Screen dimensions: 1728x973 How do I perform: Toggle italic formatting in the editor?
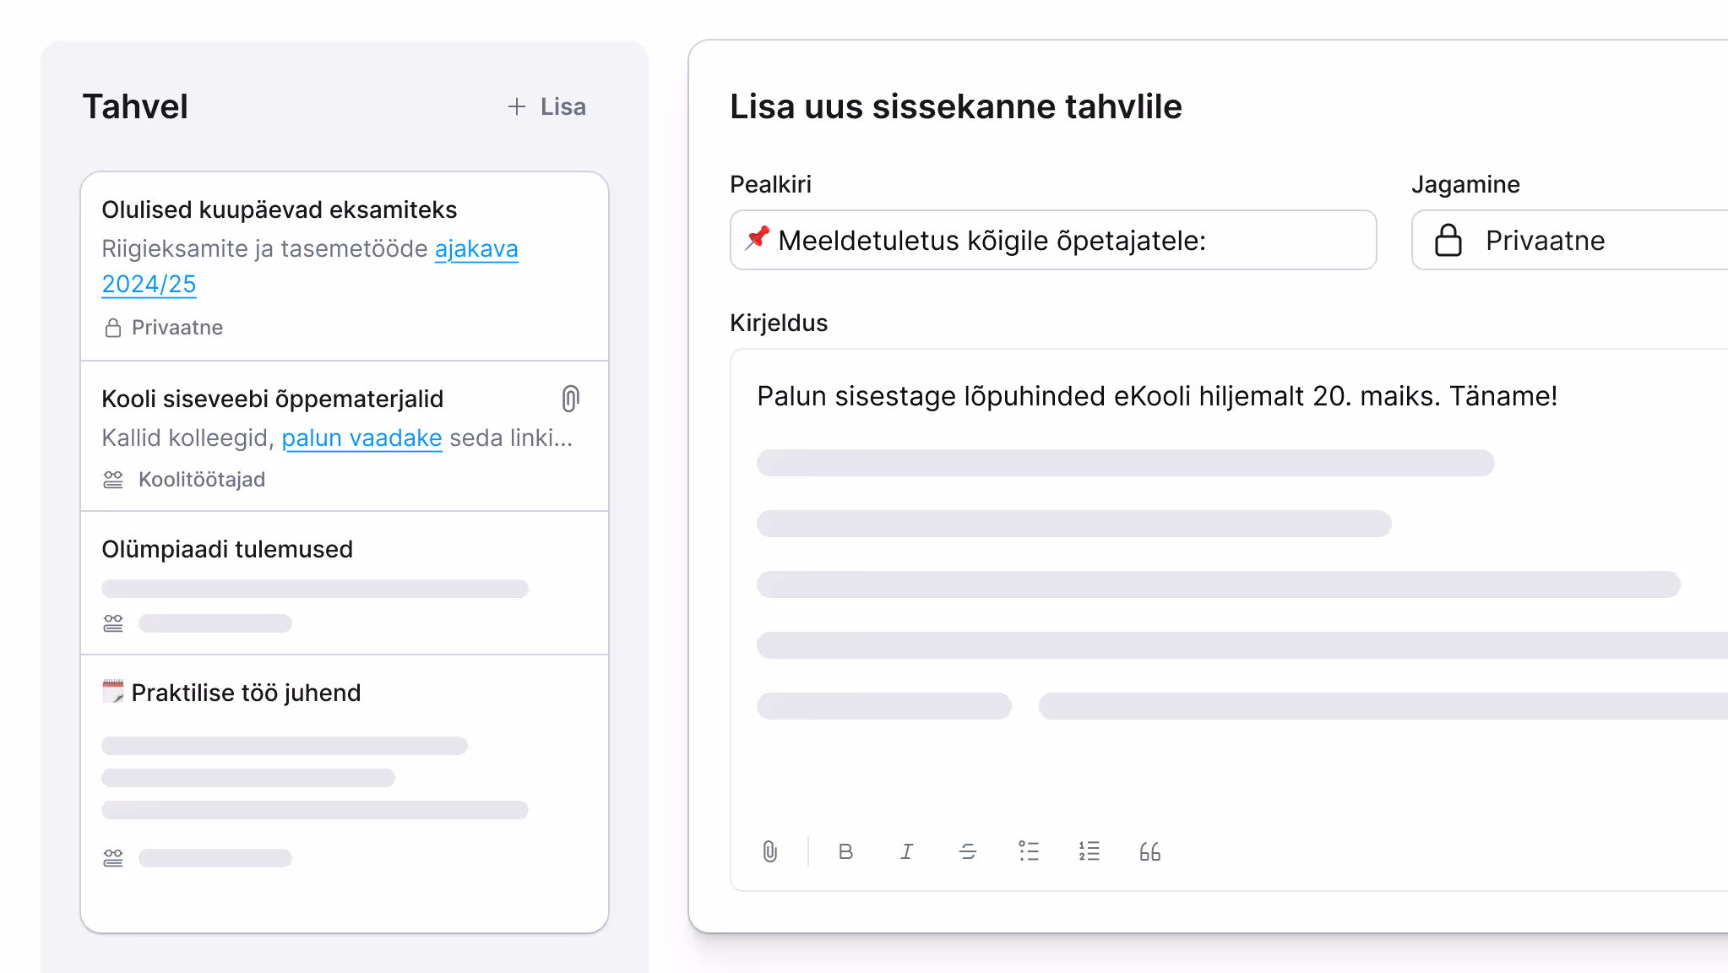(906, 851)
